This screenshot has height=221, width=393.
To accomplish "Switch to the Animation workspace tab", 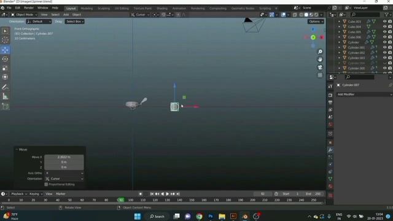I will click(179, 8).
